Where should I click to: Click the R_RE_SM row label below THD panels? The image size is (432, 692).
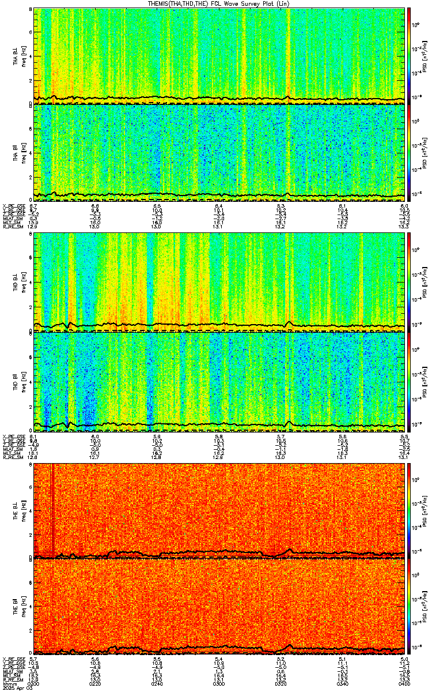point(12,456)
